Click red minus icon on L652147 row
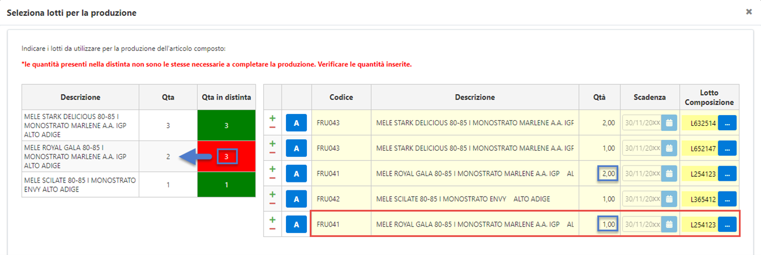 point(272,152)
